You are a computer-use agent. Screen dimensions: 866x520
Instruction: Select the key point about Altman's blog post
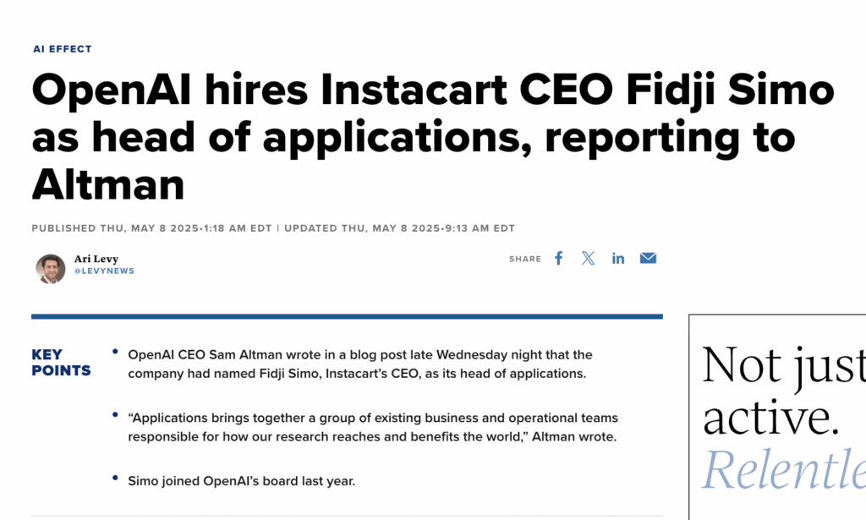[359, 364]
